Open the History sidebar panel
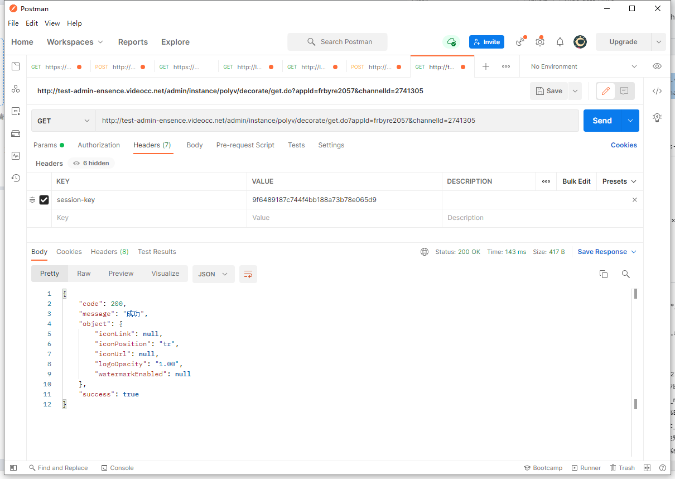Image resolution: width=675 pixels, height=479 pixels. click(x=16, y=178)
